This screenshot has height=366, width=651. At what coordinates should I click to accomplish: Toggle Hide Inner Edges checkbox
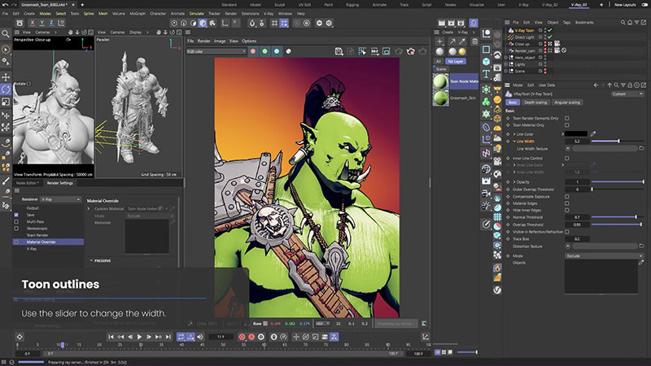click(566, 210)
